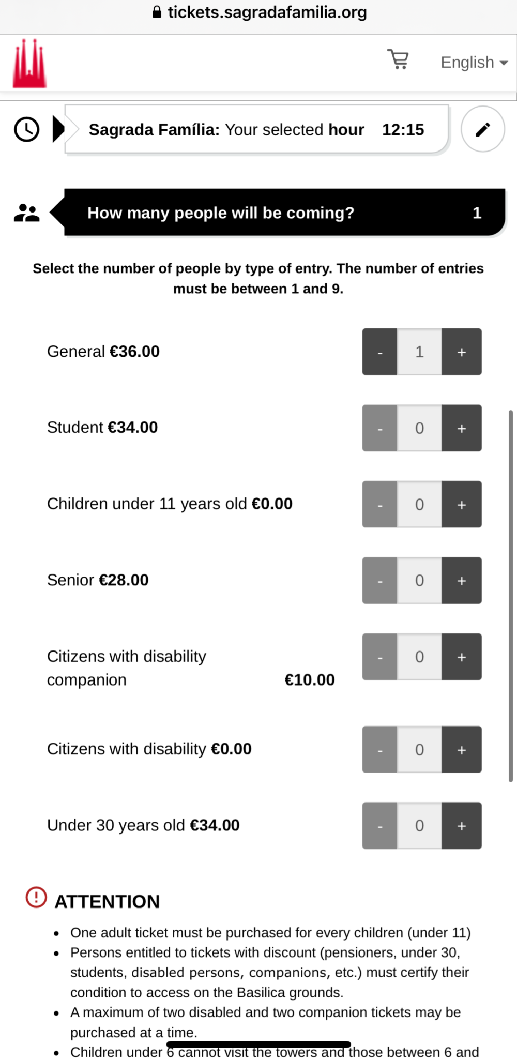
Task: Open the shopping cart icon
Action: coord(398,59)
